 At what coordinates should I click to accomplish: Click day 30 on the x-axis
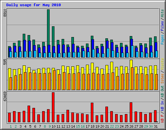click(x=151, y=126)
